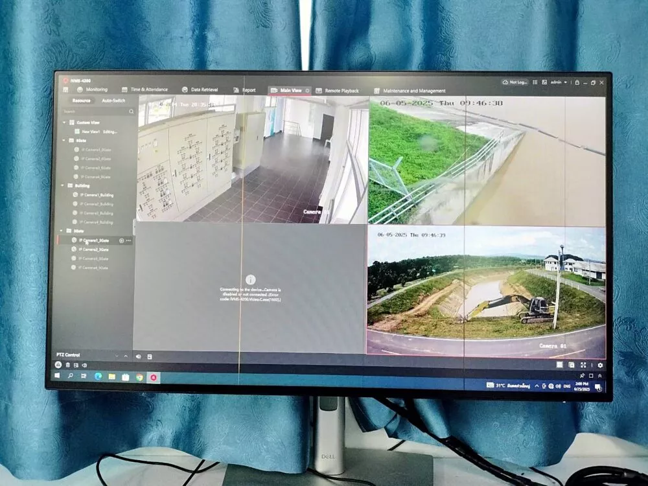Select the Auto-Switch button
Screen dimensions: 648x486
click(x=113, y=100)
